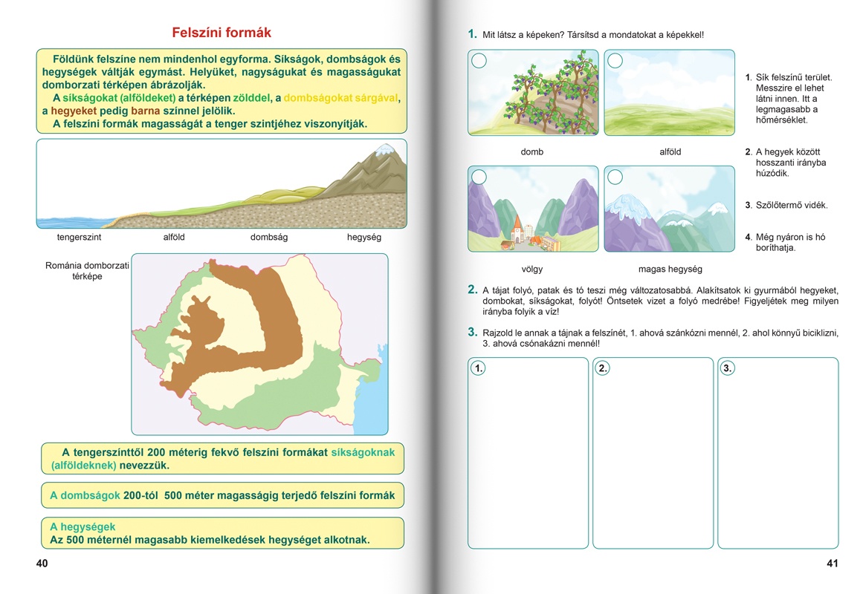Click the yellow words "dombságokat sárgával"
Image resolution: width=863 pixels, height=594 pixels.
click(340, 98)
